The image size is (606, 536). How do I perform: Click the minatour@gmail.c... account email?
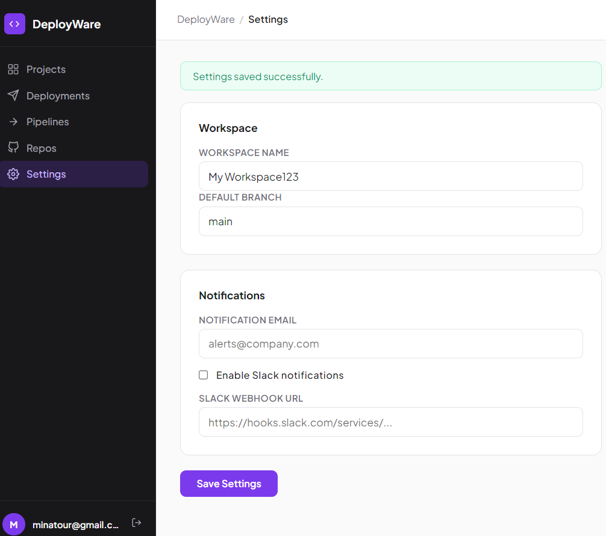point(75,525)
